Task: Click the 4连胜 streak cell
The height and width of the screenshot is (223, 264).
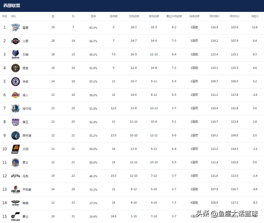Action: click(x=194, y=203)
